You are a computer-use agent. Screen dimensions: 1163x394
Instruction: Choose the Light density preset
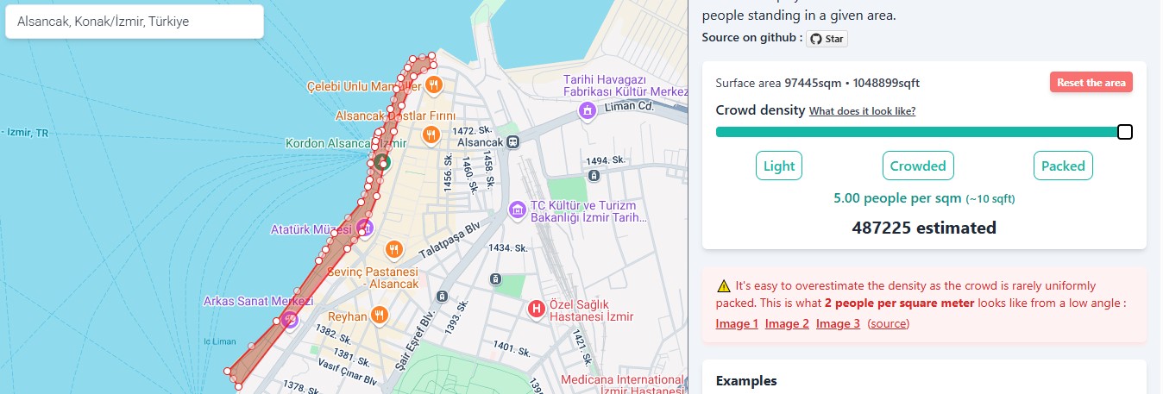[778, 166]
